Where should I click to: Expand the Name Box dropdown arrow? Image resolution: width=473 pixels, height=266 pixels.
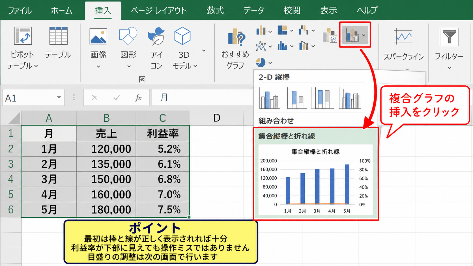coord(59,98)
